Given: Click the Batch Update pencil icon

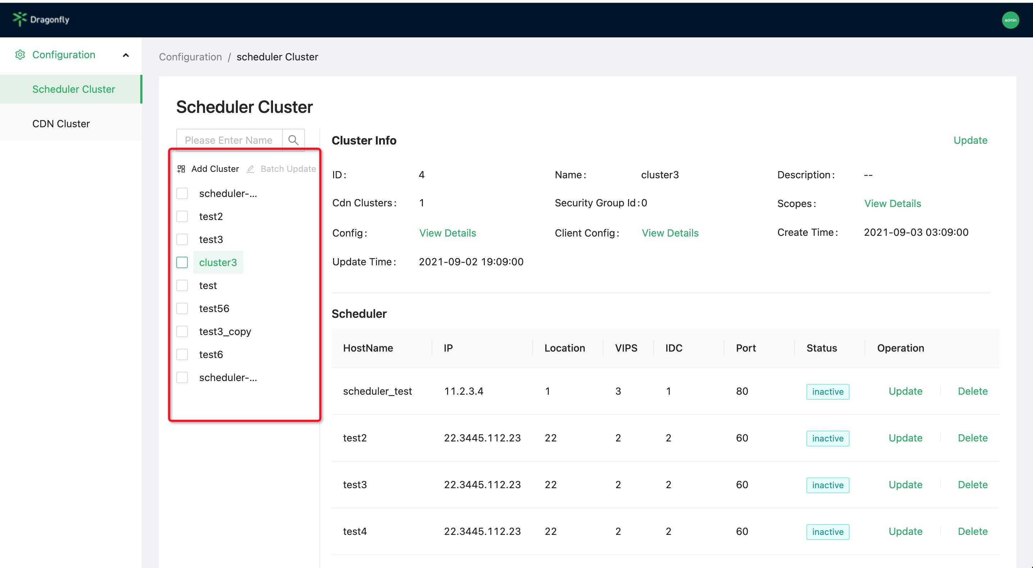Looking at the screenshot, I should pyautogui.click(x=250, y=169).
